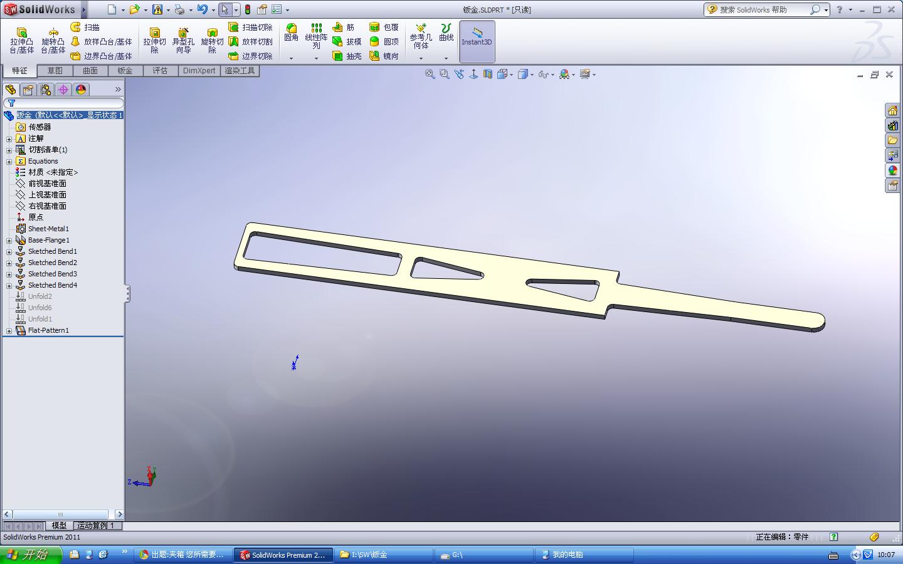Switch to the ConfigurationManager panel tab
Viewport: 903px width, 564px height.
46,90
